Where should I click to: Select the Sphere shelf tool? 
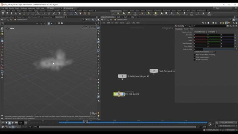pyautogui.click(x=7, y=13)
